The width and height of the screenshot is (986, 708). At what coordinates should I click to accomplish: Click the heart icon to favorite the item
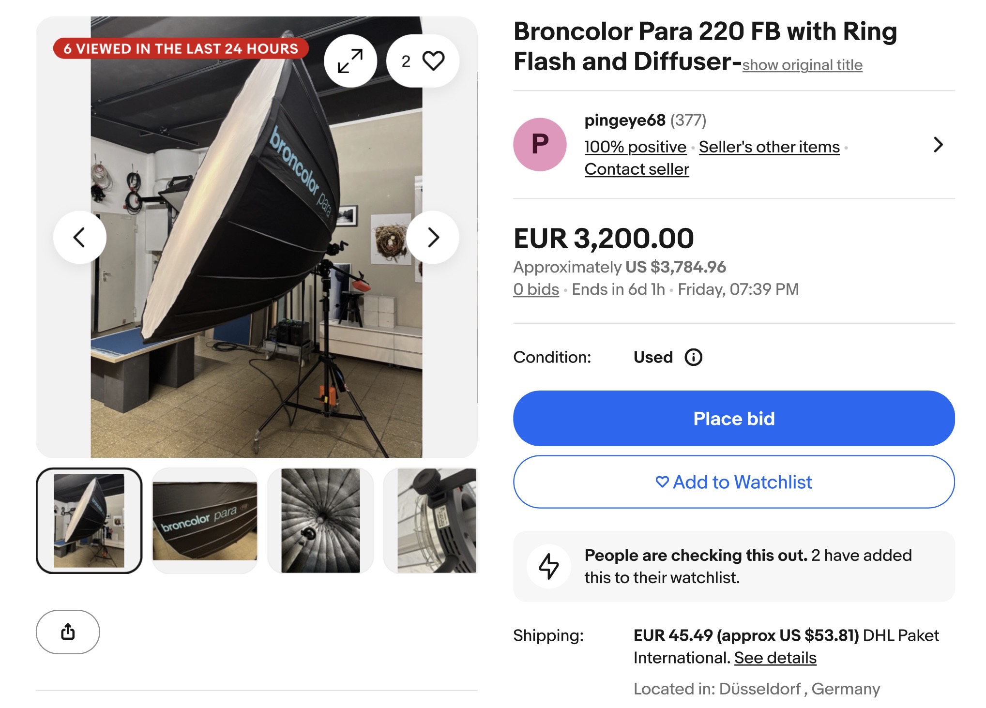433,61
